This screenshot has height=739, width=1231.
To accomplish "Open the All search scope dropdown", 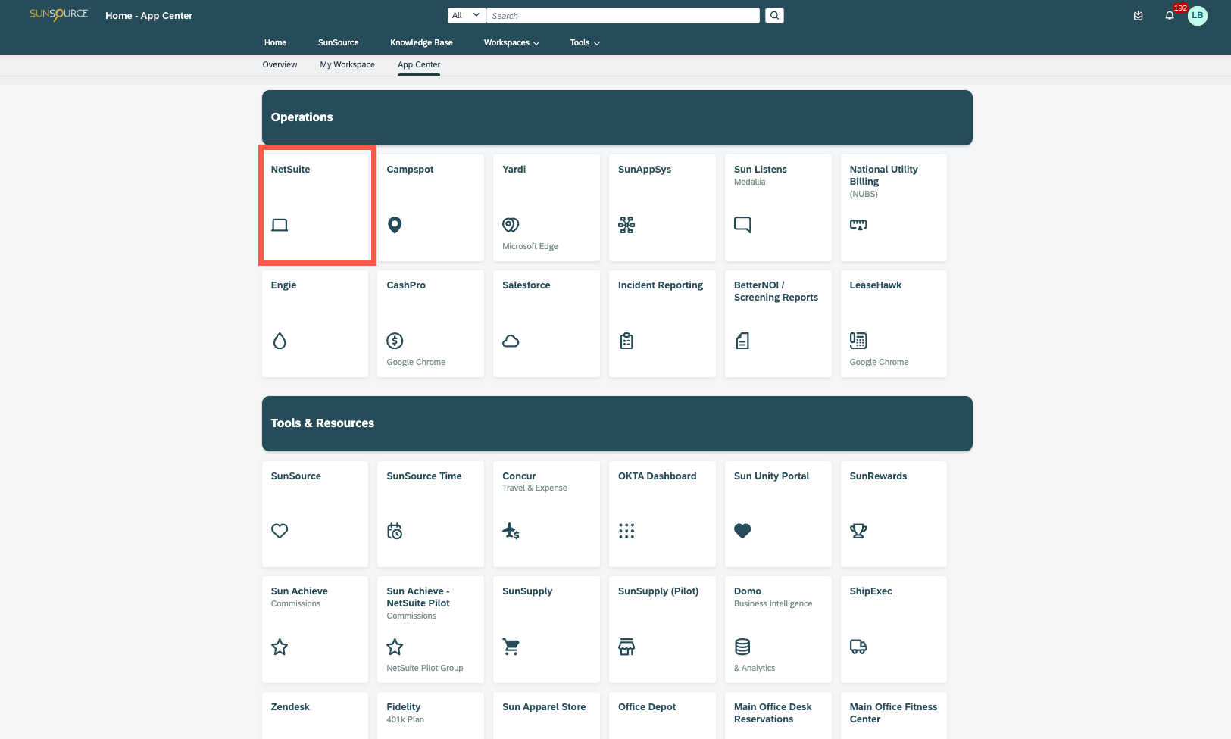I will [x=466, y=15].
